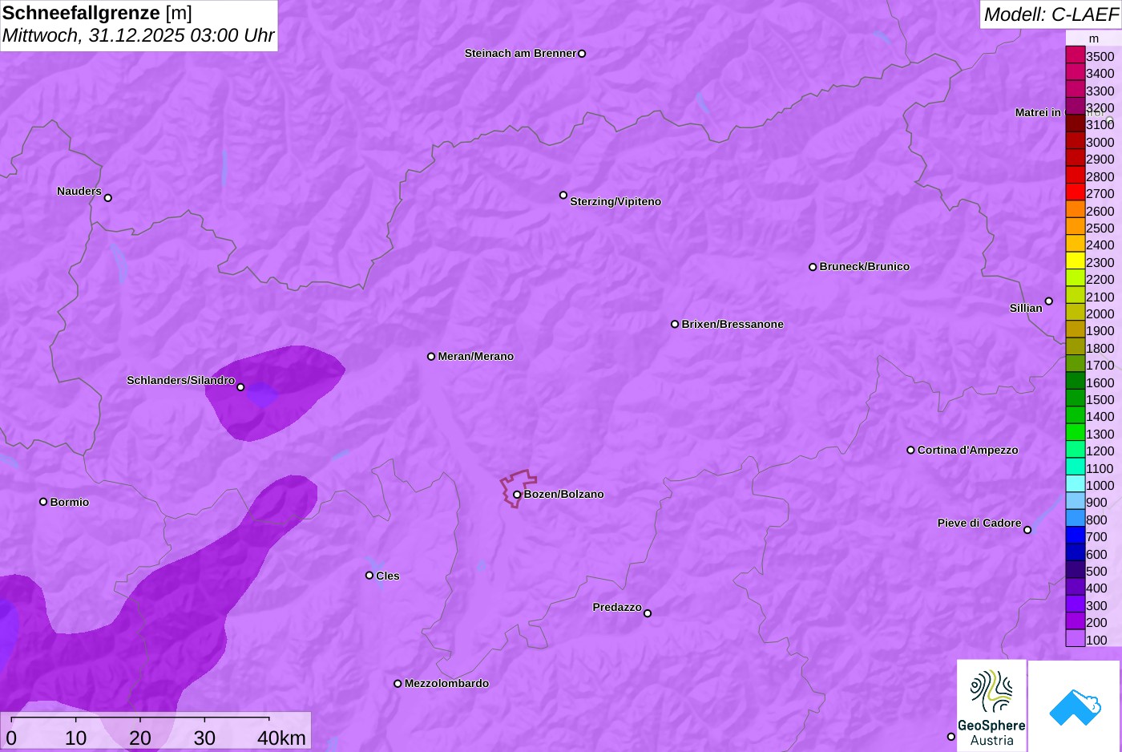
Task: Click the Modell: C-LAEF label
Action: click(1051, 14)
